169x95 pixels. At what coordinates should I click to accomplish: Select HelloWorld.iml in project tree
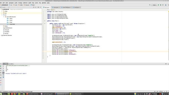click(8, 28)
